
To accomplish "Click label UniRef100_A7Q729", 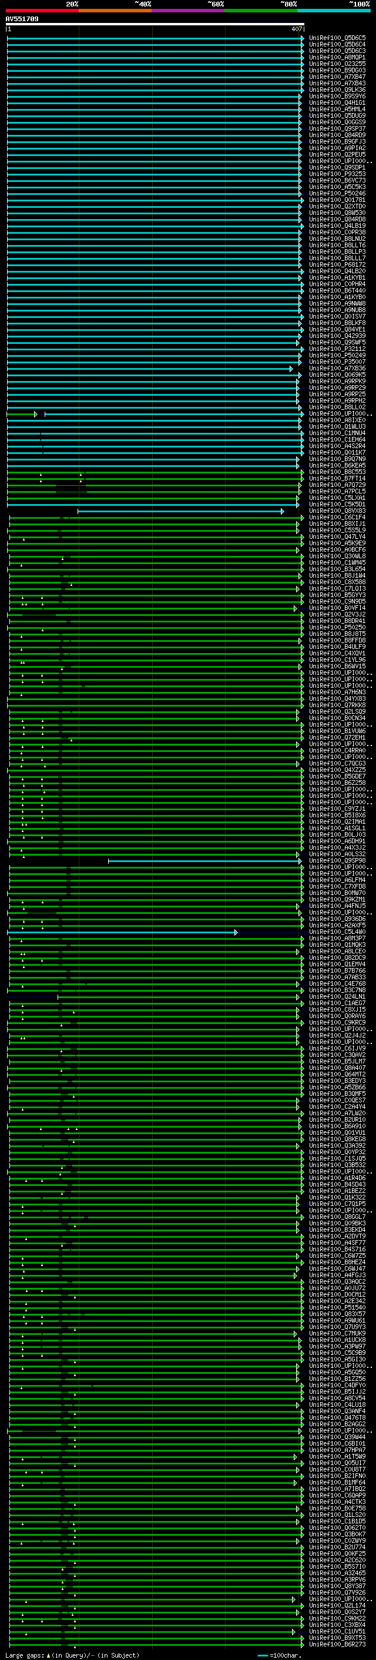I will [x=337, y=485].
